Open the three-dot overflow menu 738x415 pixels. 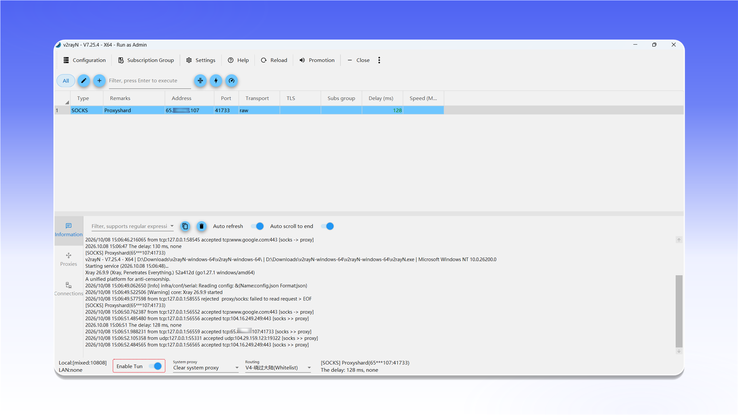click(379, 60)
